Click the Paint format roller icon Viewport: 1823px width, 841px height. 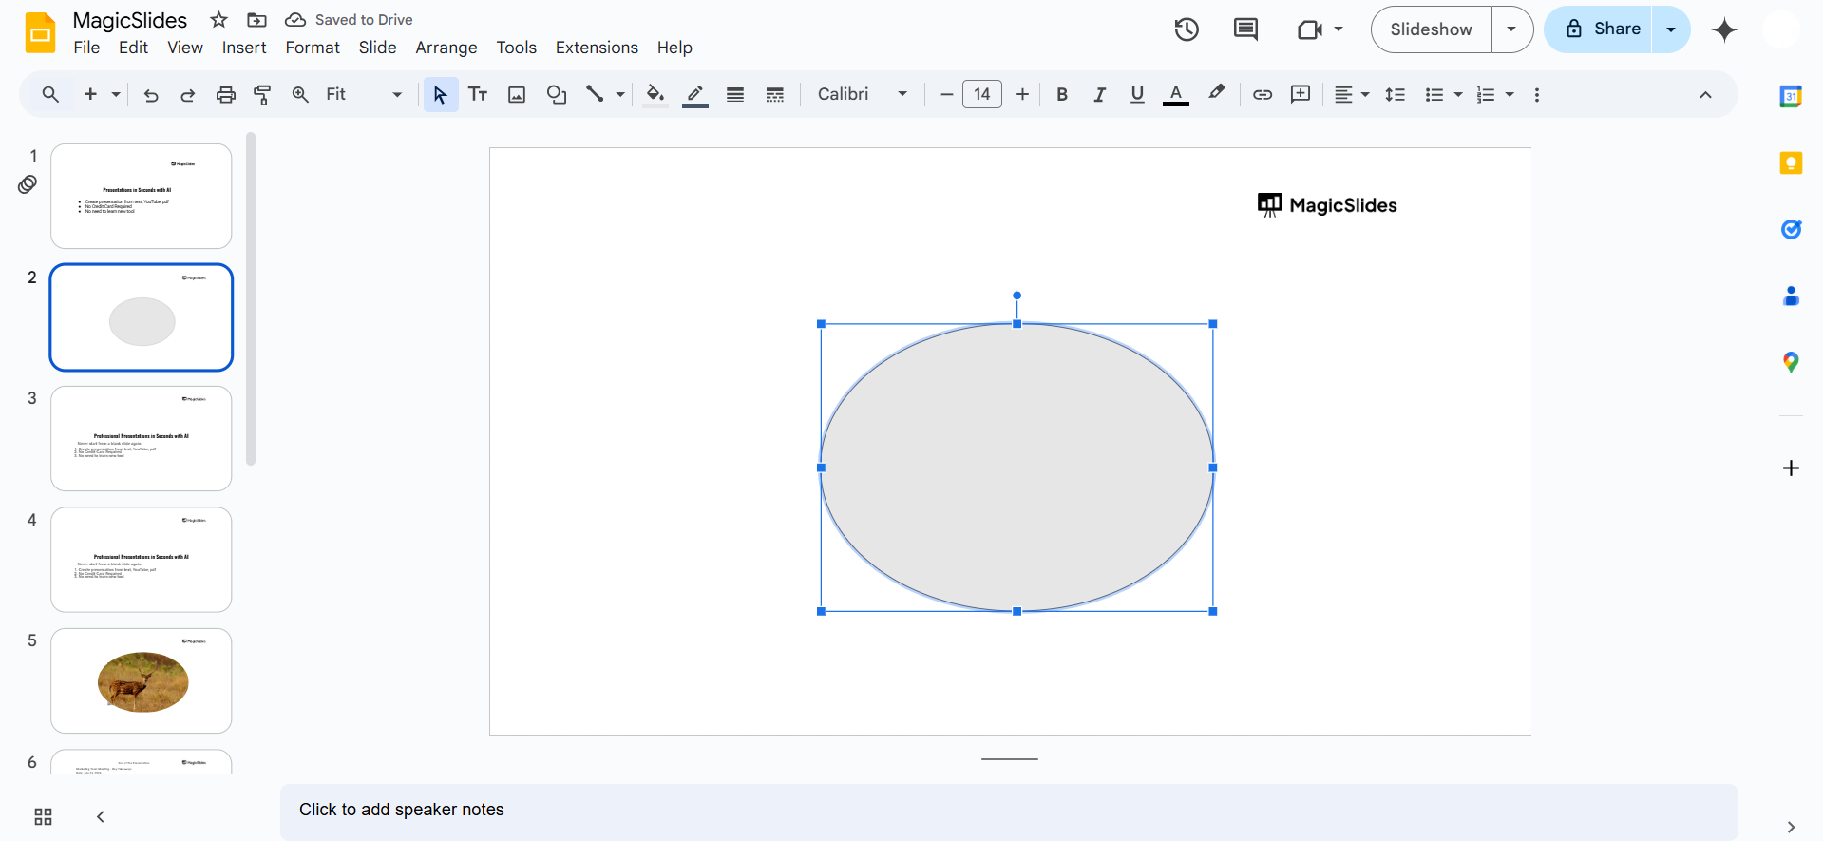(x=262, y=94)
